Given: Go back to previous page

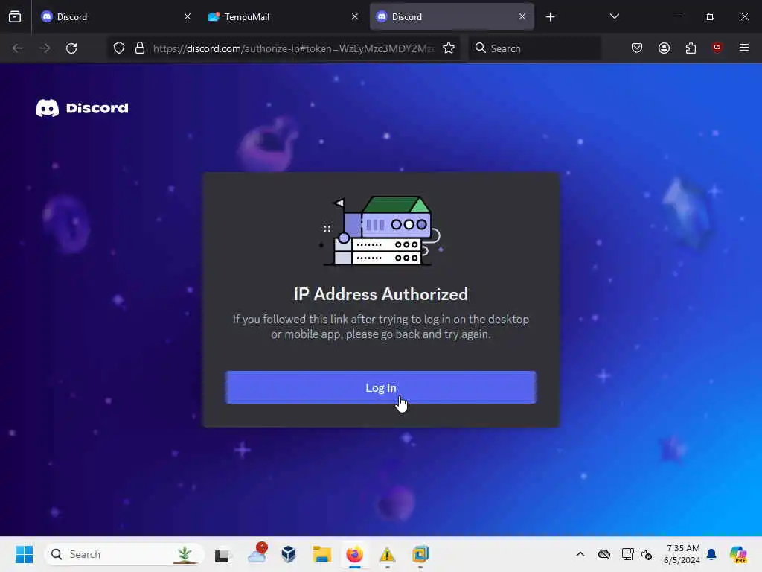Looking at the screenshot, I should 18,48.
